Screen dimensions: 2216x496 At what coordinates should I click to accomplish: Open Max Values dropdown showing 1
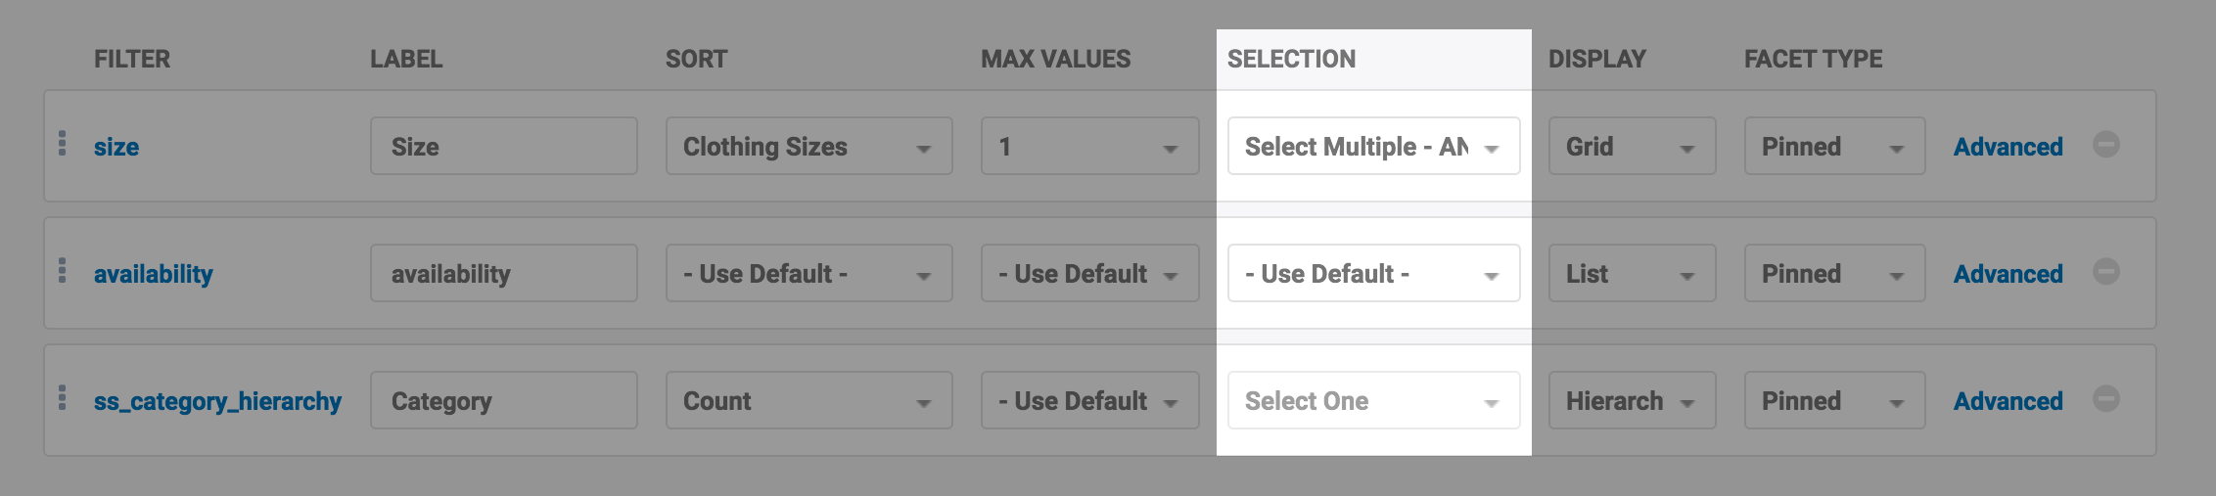1089,147
